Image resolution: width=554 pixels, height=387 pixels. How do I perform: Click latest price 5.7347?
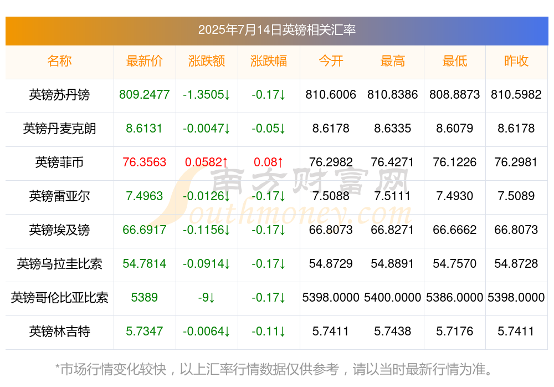pos(144,332)
